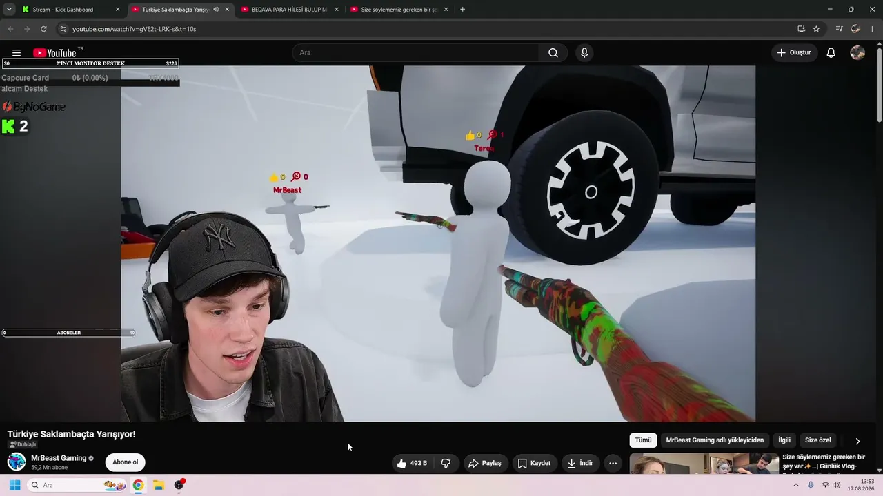Install or cast from address bar icon
This screenshot has width=883, height=496.
[801, 29]
